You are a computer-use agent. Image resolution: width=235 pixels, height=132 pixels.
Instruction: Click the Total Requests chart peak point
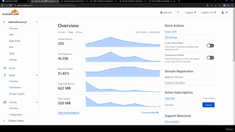click(111, 52)
